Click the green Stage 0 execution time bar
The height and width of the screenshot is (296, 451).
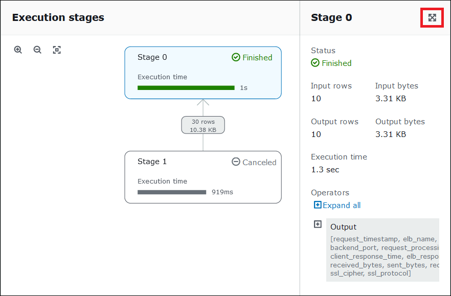click(x=186, y=88)
